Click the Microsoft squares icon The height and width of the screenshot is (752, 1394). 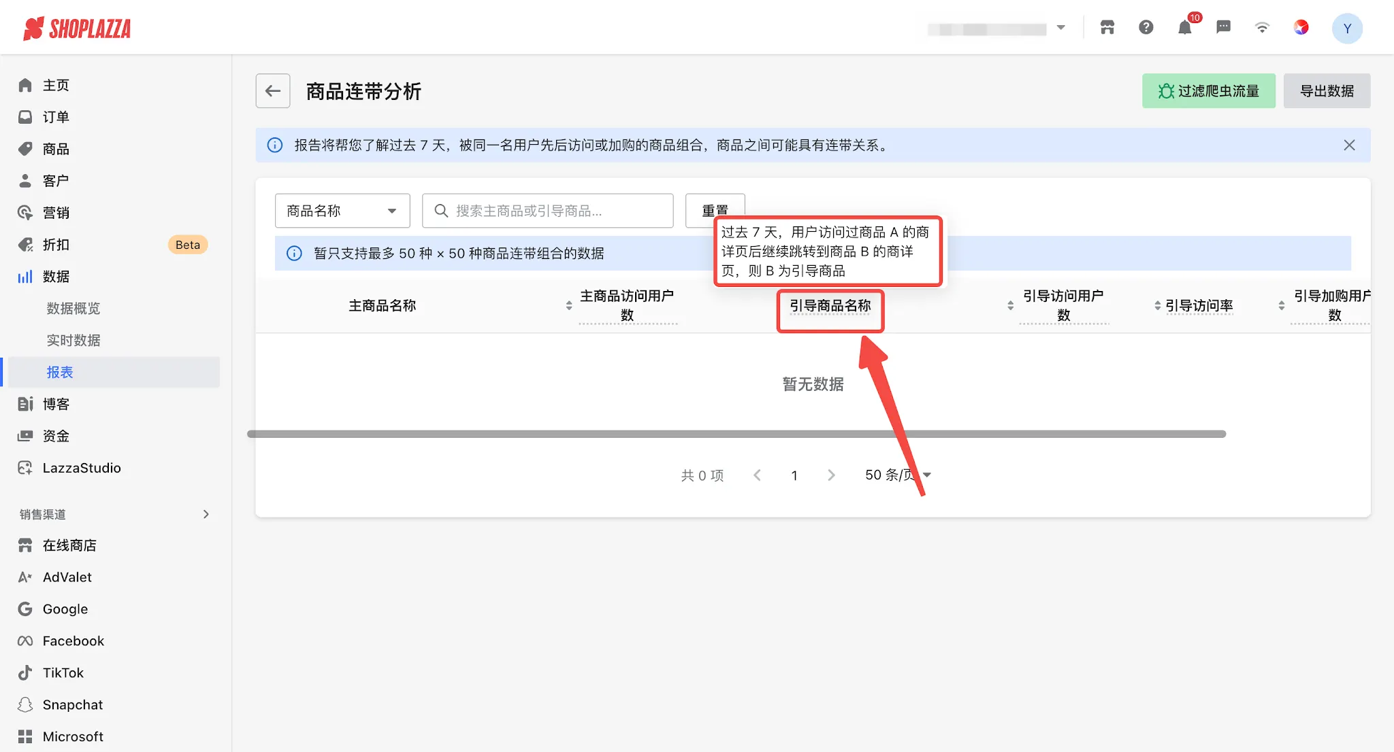click(25, 737)
